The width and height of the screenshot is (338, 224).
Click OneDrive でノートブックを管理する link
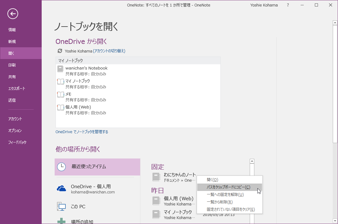tap(82, 132)
